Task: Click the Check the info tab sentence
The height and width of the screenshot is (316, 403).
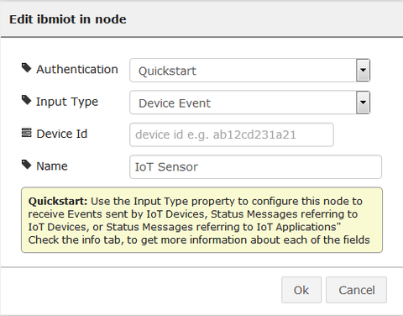Action: point(199,240)
